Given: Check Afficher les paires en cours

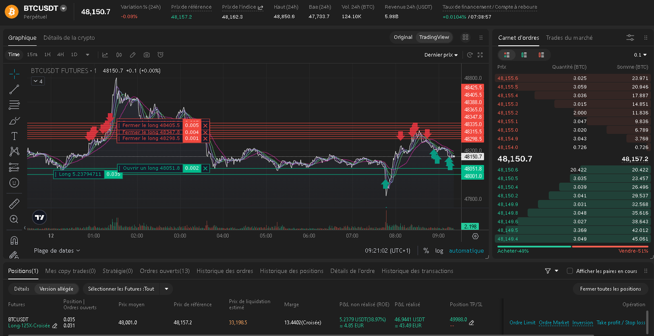Looking at the screenshot, I should pos(570,271).
